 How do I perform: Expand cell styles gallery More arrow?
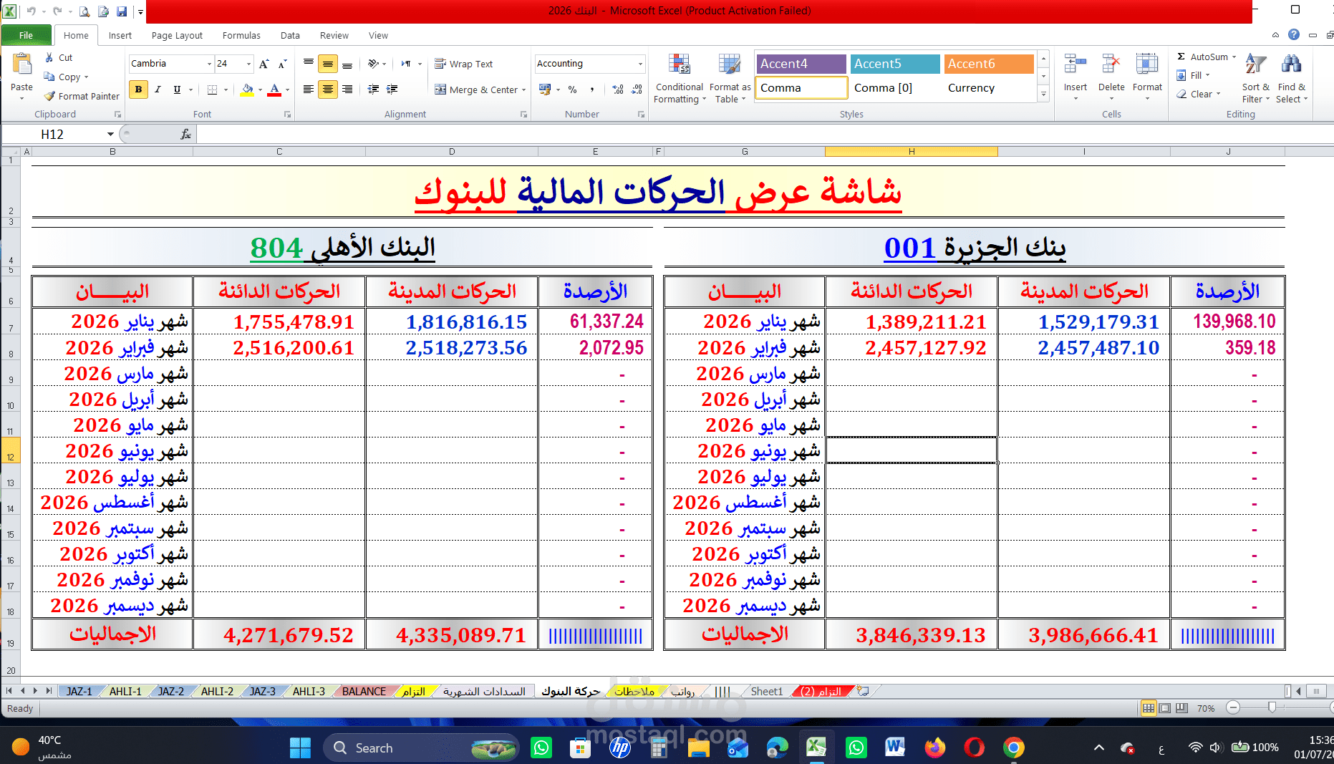click(x=1043, y=95)
